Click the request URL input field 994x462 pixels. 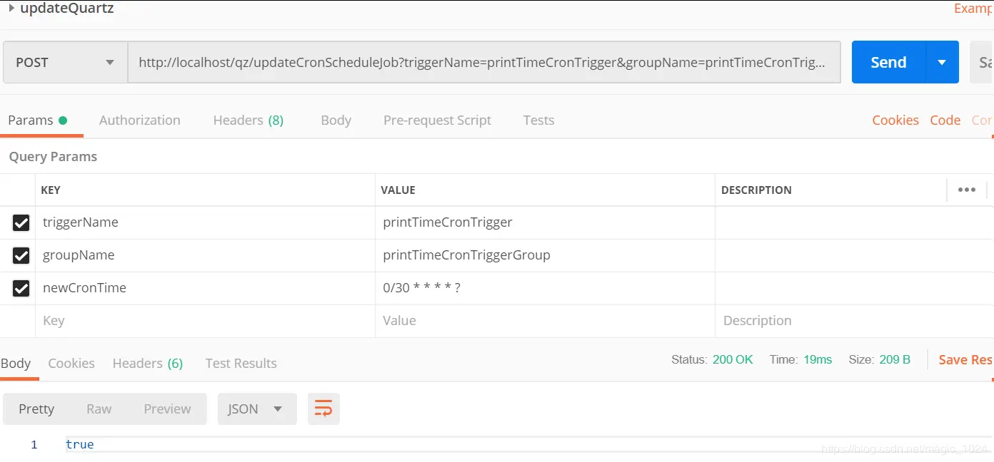[x=483, y=63]
